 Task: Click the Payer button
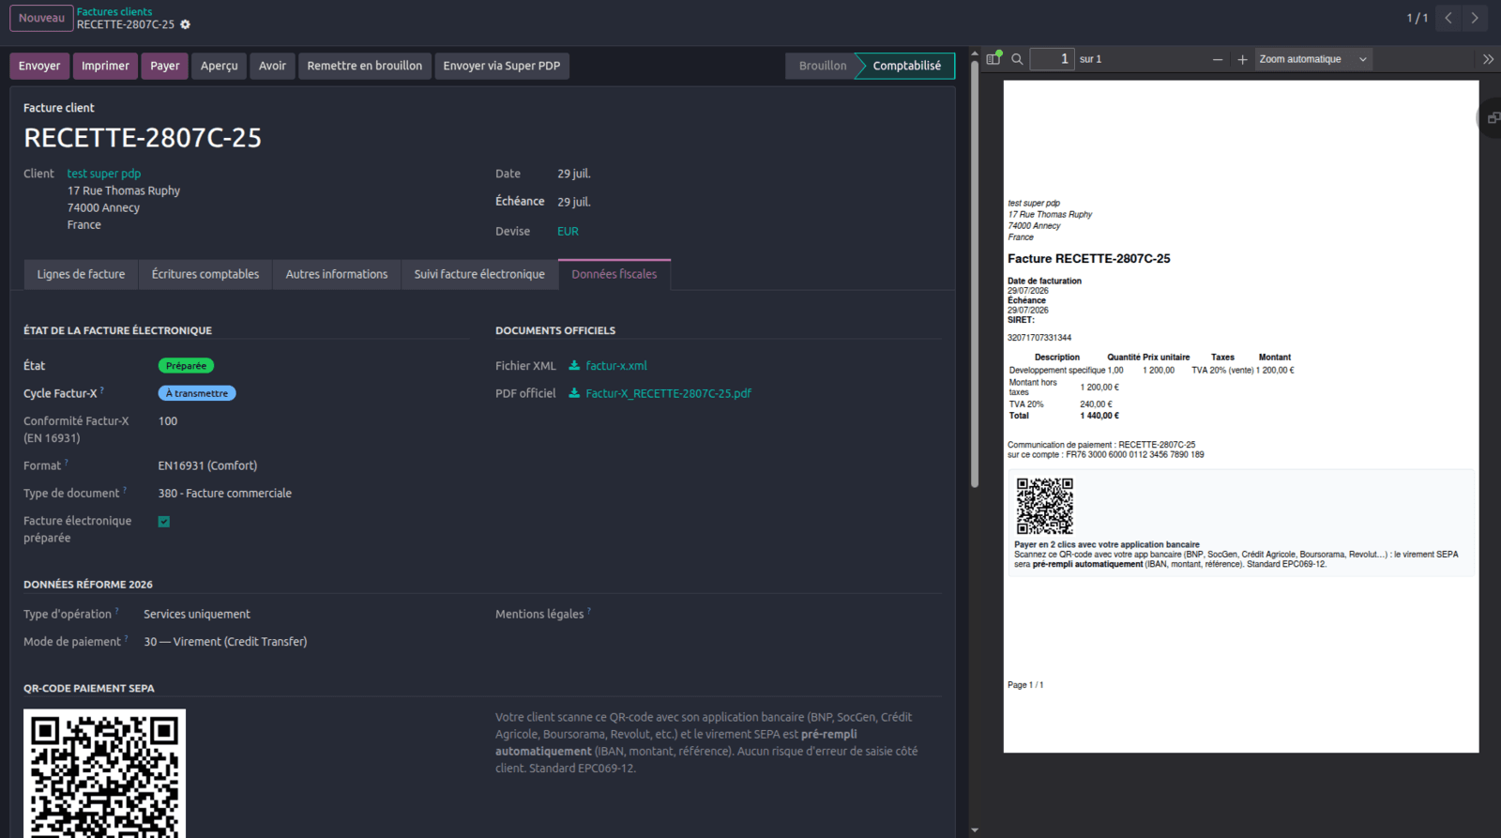pos(165,66)
